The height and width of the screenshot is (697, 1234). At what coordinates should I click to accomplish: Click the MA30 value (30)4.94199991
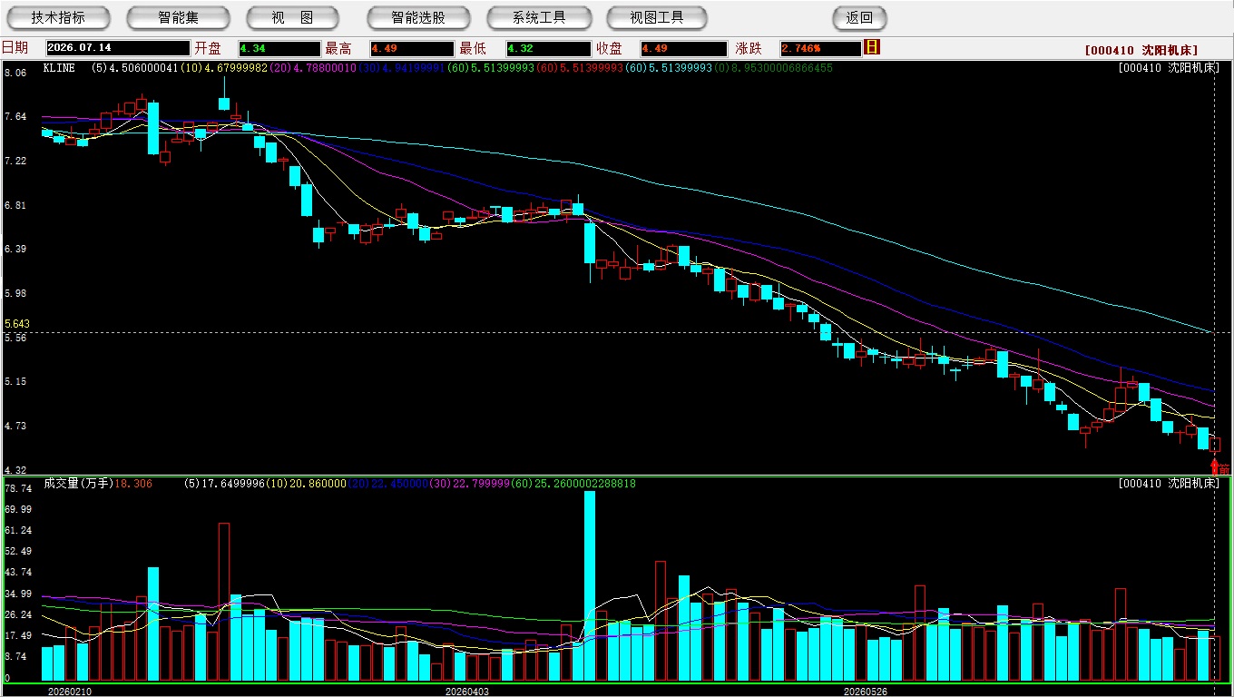[402, 68]
